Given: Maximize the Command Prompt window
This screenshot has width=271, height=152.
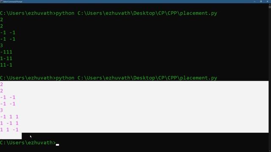Looking at the screenshot, I should click(261, 2).
